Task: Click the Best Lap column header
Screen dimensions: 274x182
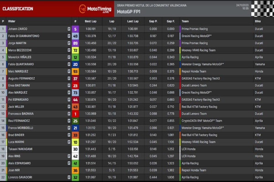Action: coord(90,21)
